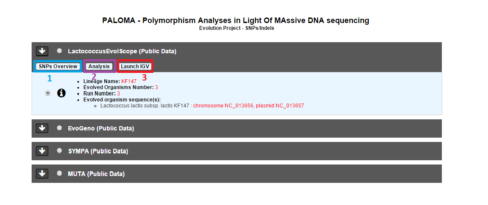Click the SYMPA (Public Data) title
The width and height of the screenshot is (488, 205).
click(x=98, y=151)
